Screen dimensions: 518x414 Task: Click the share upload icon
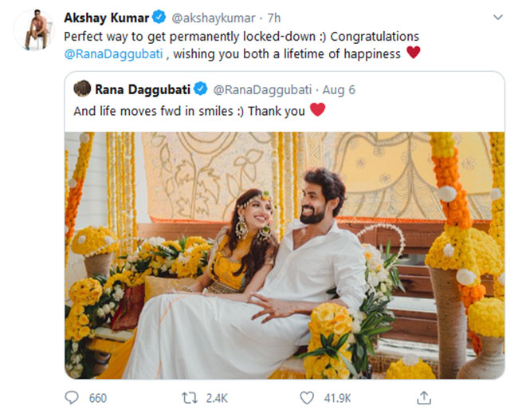(425, 397)
